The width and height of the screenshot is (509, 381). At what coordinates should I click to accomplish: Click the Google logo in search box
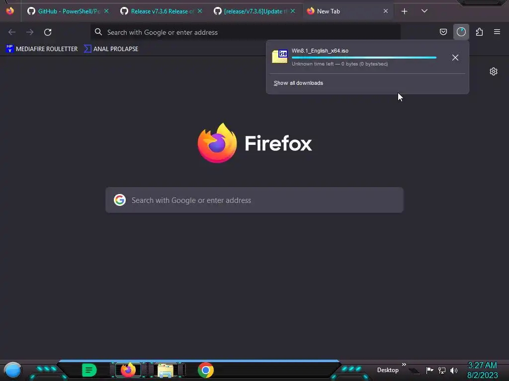pyautogui.click(x=120, y=200)
